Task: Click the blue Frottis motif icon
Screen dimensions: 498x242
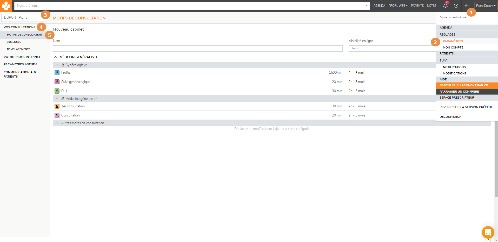Action: [57, 73]
